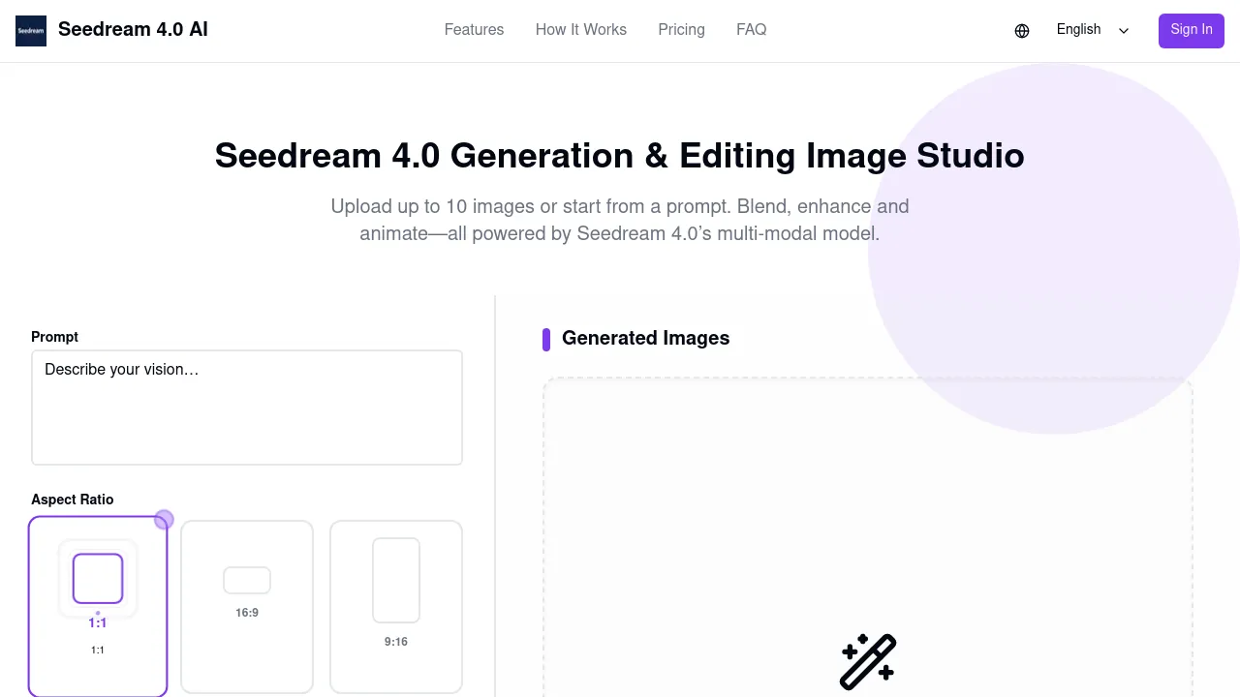
Task: Go to How It Works section
Action: coord(581,30)
